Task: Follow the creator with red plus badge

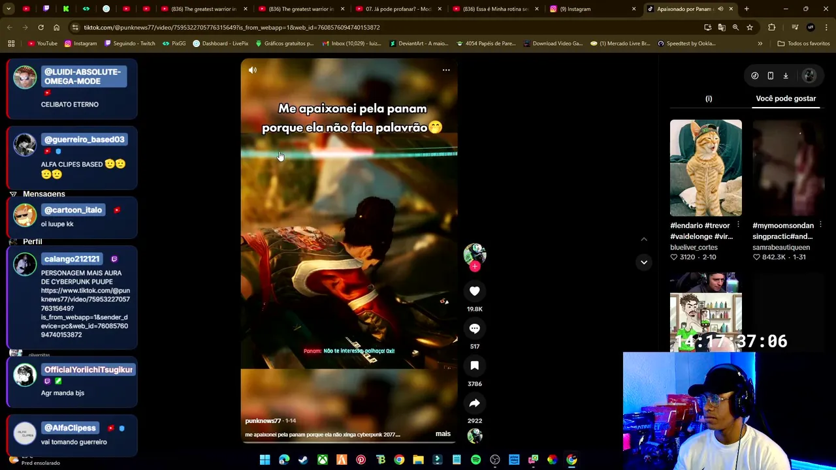Action: coord(475,266)
